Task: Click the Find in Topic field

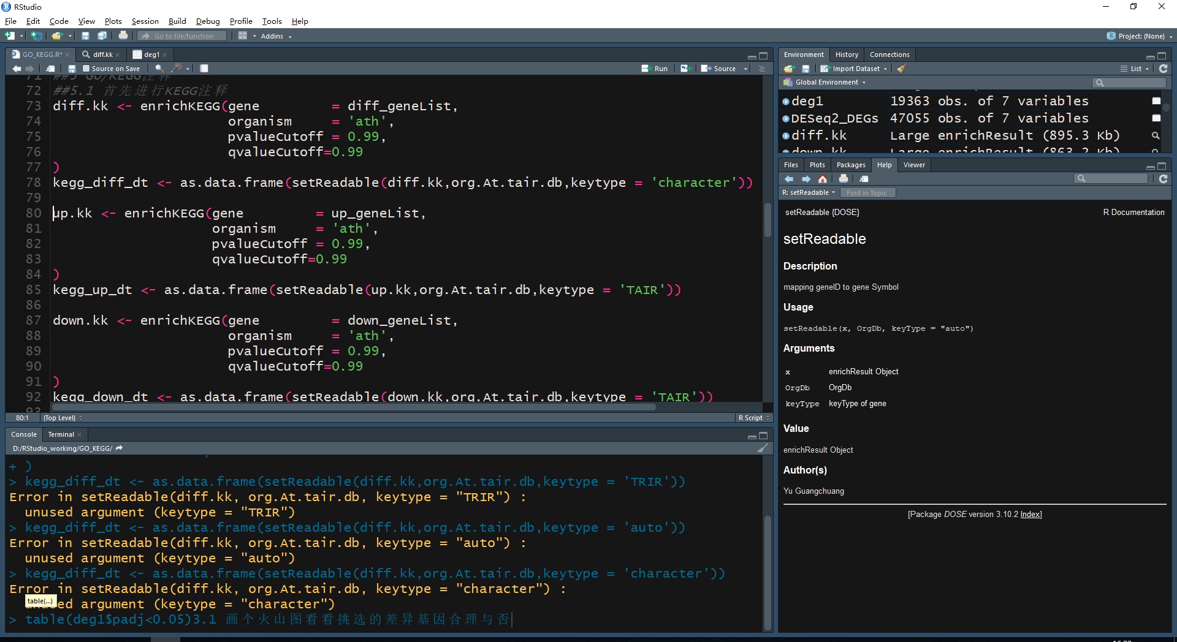Action: click(x=867, y=193)
